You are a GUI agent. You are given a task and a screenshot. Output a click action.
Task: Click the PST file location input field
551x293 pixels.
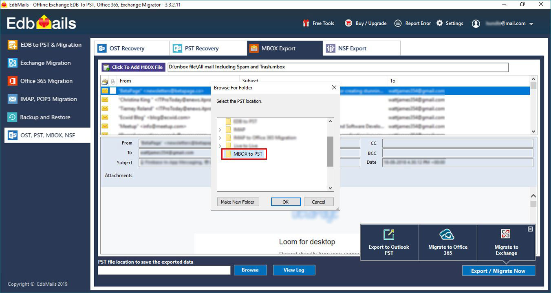click(164, 270)
